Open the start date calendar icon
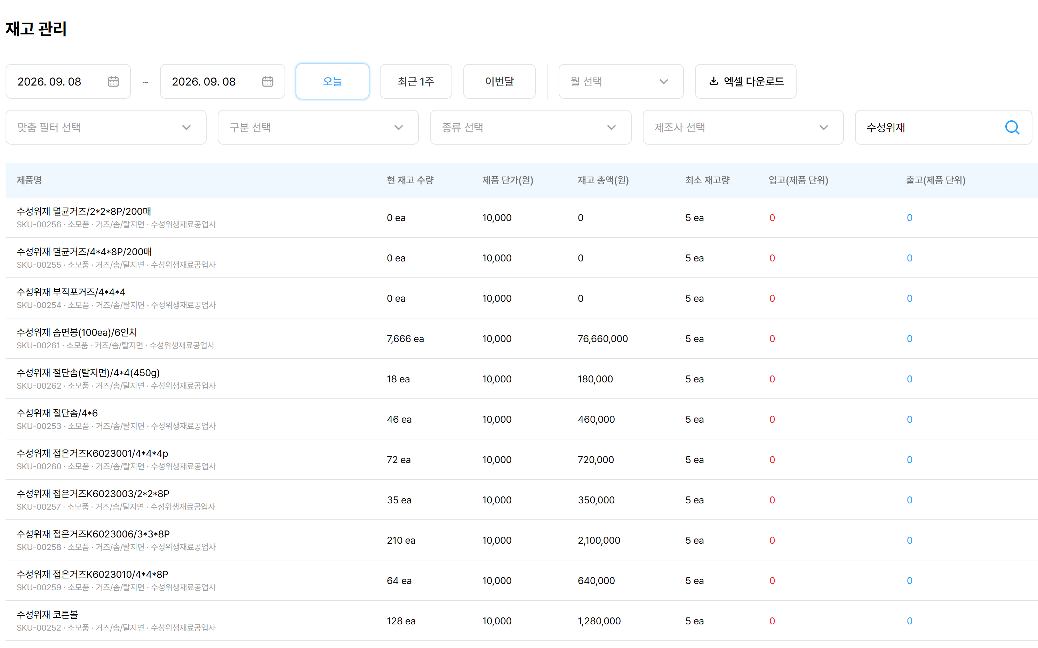Screen dimensions: 1038x648 [x=113, y=81]
